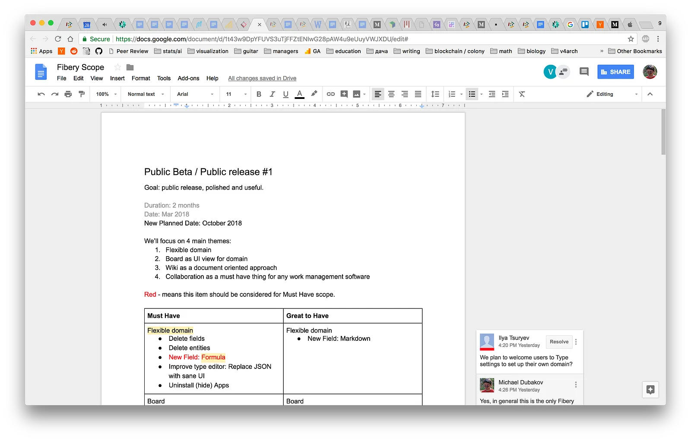
Task: Open the Explore button at bottom right
Action: point(650,390)
